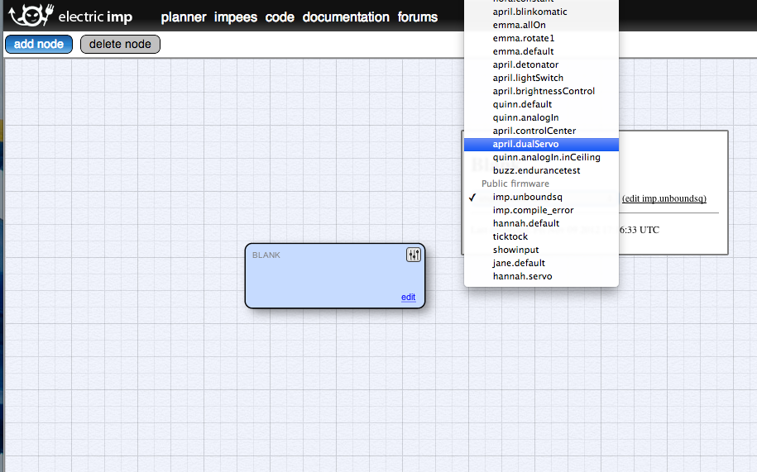
Task: Choose imp.compile_error firmware
Action: (x=541, y=210)
